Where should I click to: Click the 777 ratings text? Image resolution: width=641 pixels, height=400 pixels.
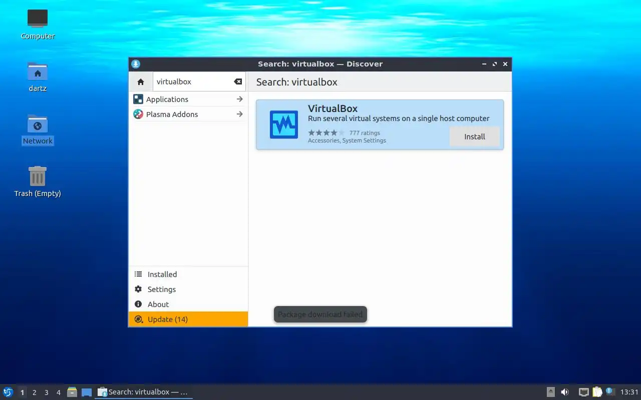pyautogui.click(x=365, y=133)
